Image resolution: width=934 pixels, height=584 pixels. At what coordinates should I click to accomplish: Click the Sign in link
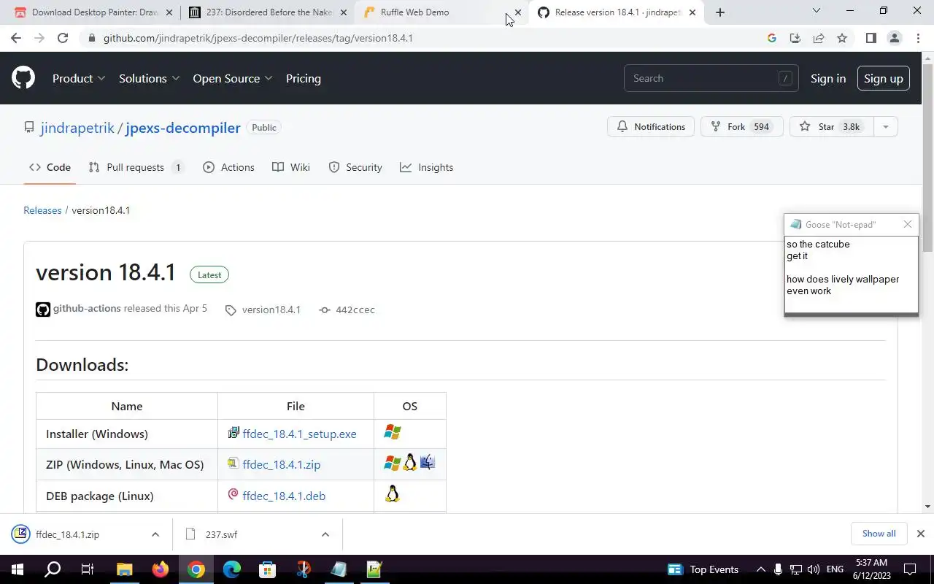point(828,78)
